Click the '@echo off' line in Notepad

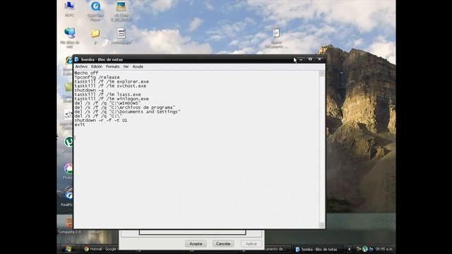tap(86, 73)
